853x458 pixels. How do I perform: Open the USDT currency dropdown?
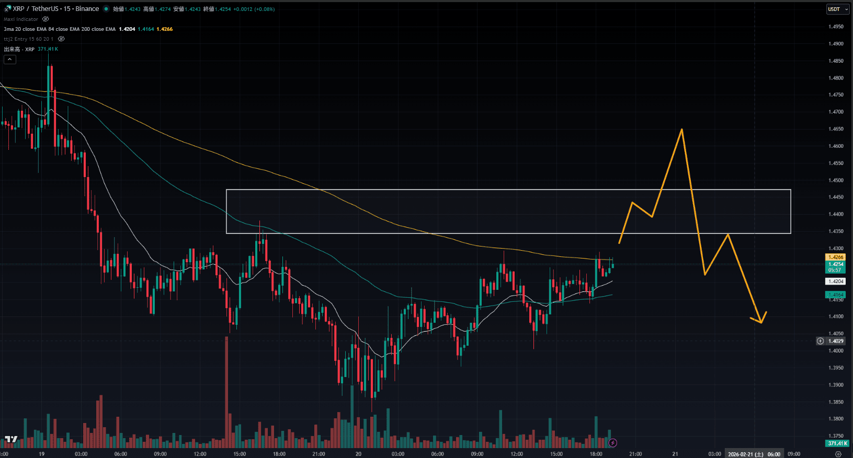837,9
